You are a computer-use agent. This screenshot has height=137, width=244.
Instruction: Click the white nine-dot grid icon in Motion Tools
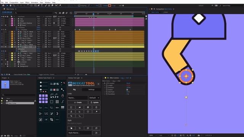click(x=63, y=107)
